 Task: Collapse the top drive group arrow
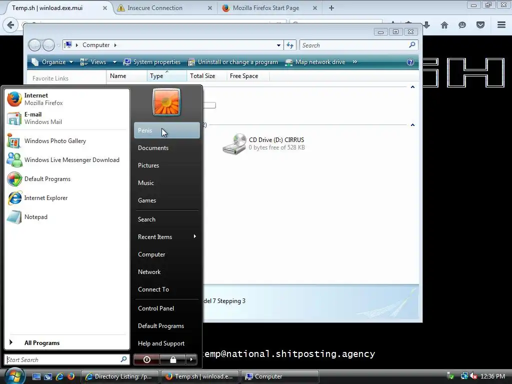(412, 87)
